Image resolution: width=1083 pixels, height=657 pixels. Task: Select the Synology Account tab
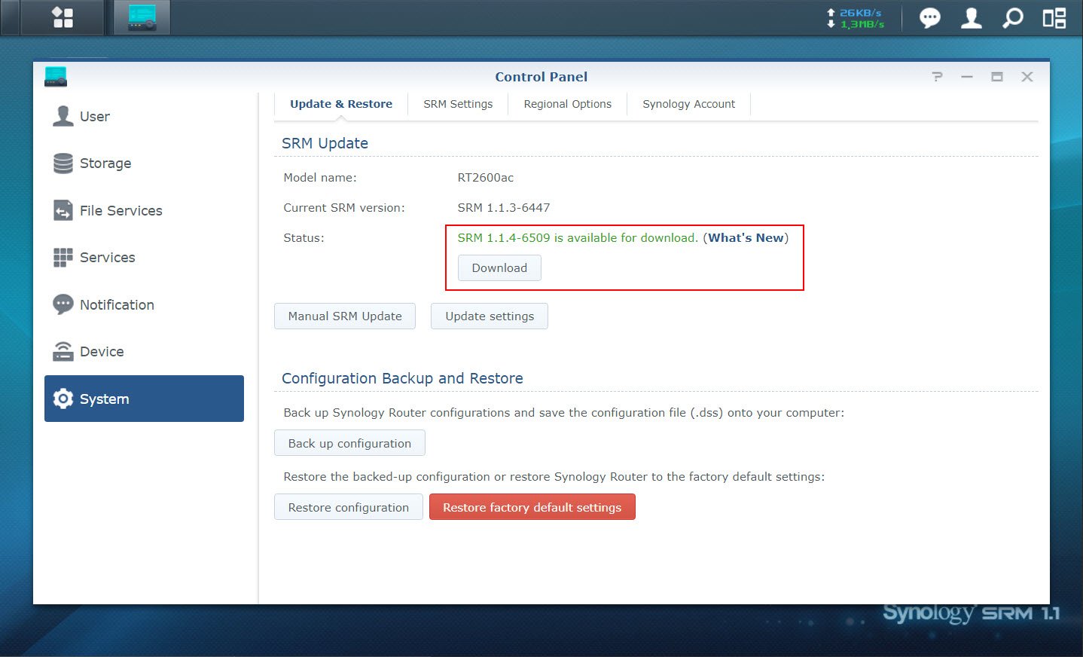click(689, 104)
